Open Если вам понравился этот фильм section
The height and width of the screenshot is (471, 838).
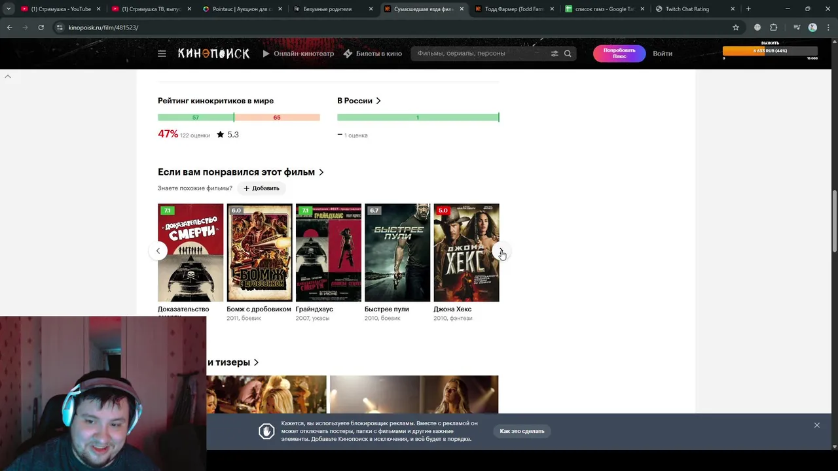(x=241, y=172)
